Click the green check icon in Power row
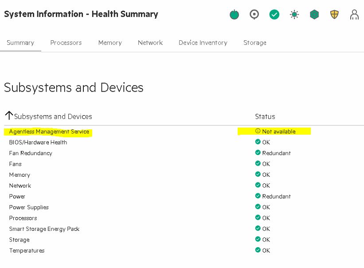 pos(258,196)
